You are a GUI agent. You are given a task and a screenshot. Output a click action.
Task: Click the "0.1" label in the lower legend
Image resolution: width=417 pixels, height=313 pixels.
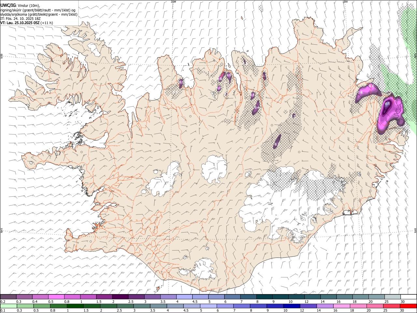tap(3, 310)
